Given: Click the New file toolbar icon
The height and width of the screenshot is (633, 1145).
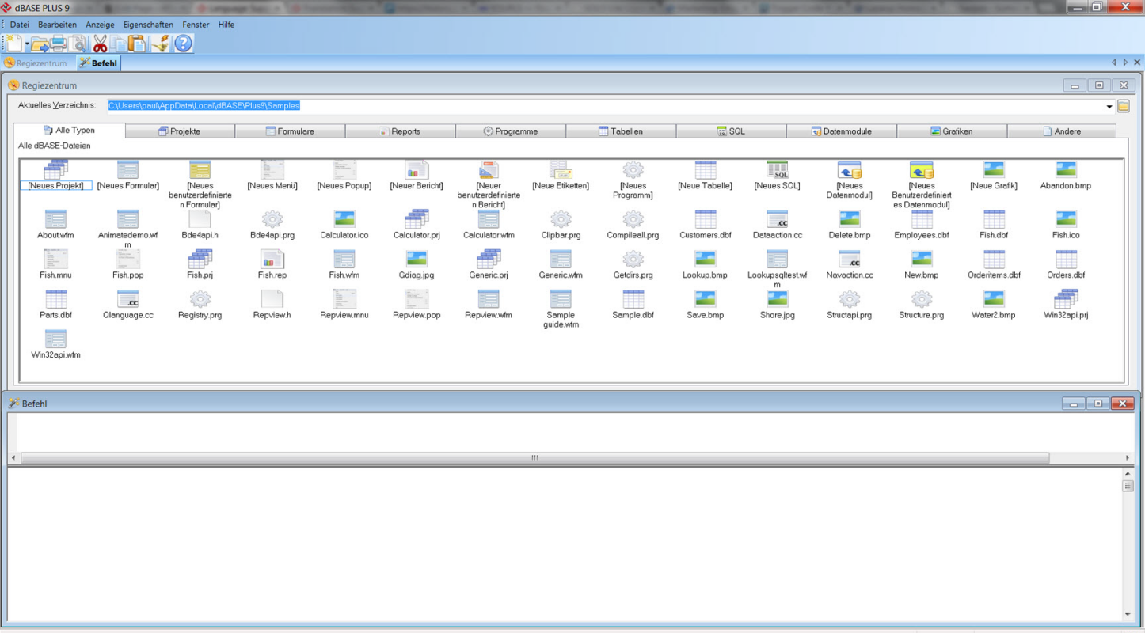Looking at the screenshot, I should [x=13, y=44].
